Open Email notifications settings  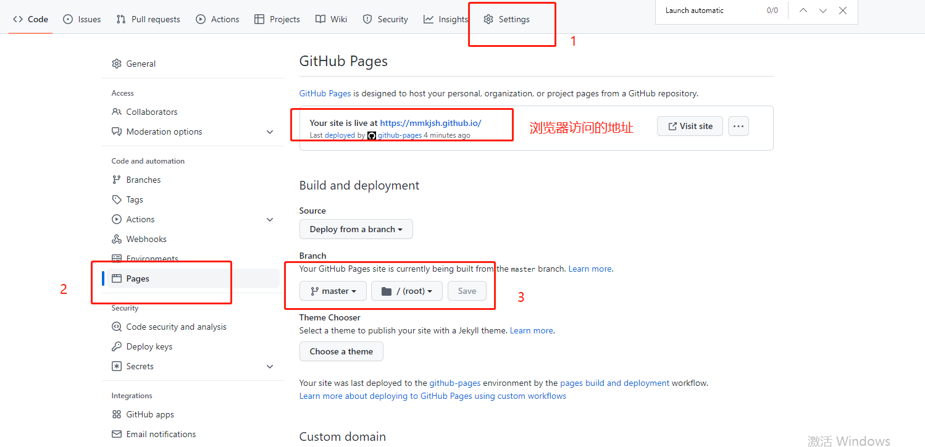tap(193, 434)
